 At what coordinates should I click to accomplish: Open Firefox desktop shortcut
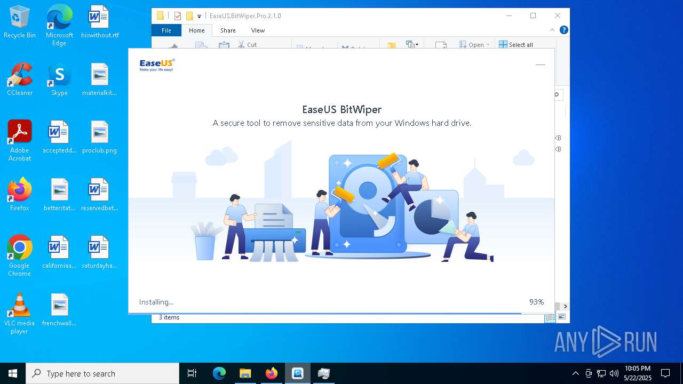(x=20, y=195)
